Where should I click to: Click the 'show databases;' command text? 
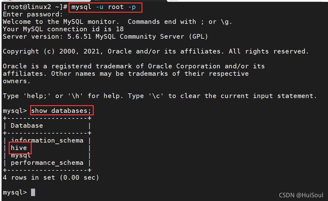point(61,110)
